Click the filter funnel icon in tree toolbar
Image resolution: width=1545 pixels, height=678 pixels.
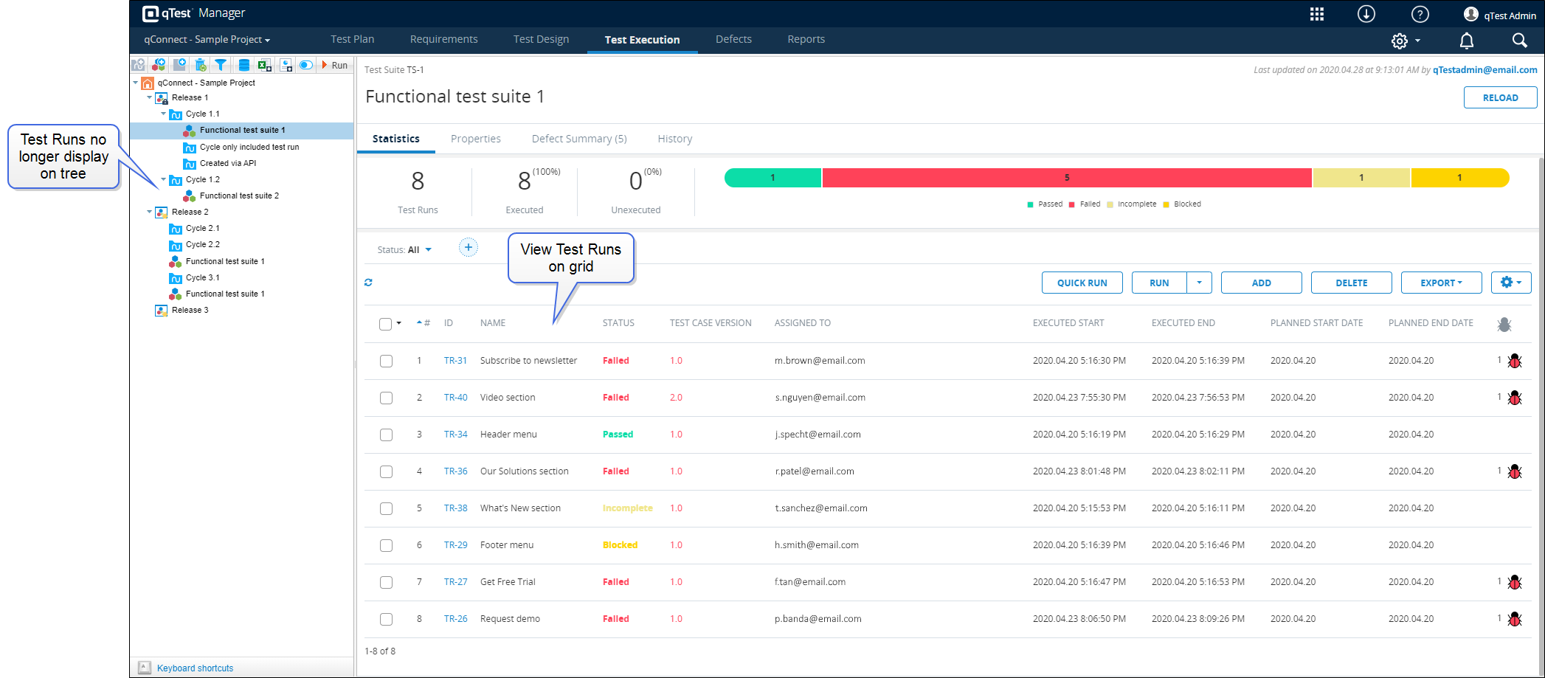tap(221, 65)
